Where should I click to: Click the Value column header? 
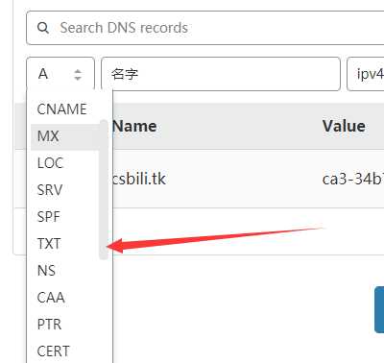(344, 126)
